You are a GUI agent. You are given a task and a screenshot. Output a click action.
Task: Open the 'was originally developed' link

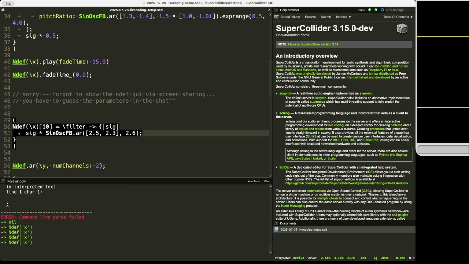click(x=313, y=74)
